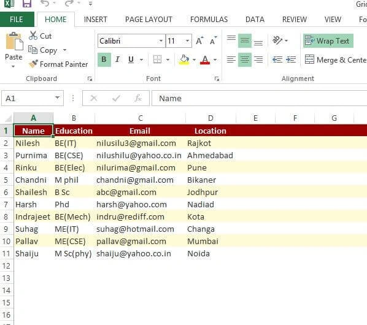This screenshot has width=367, height=325.
Task: Expand the Name Box dropdown arrow
Action: (57, 98)
